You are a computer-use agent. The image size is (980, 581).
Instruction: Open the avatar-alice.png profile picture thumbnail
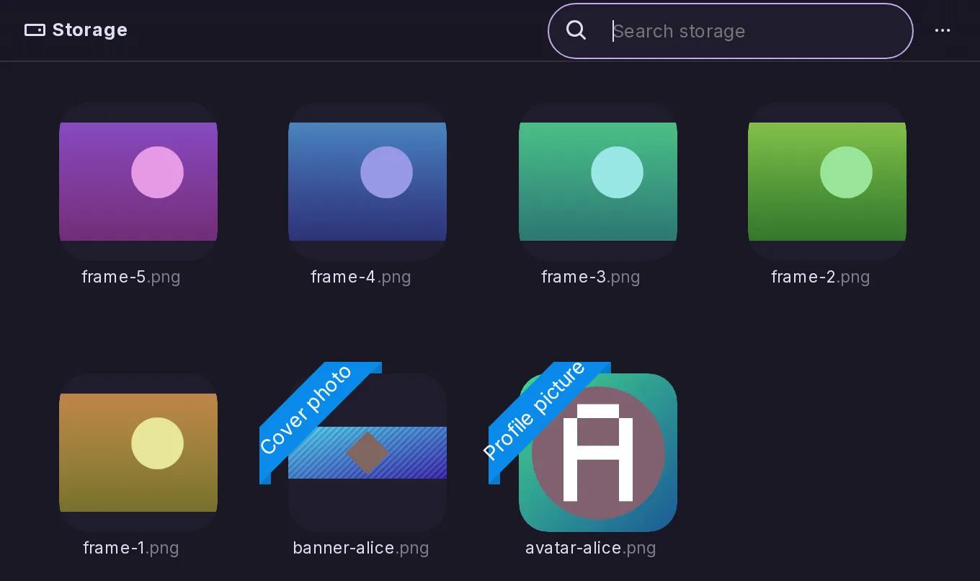pyautogui.click(x=598, y=452)
